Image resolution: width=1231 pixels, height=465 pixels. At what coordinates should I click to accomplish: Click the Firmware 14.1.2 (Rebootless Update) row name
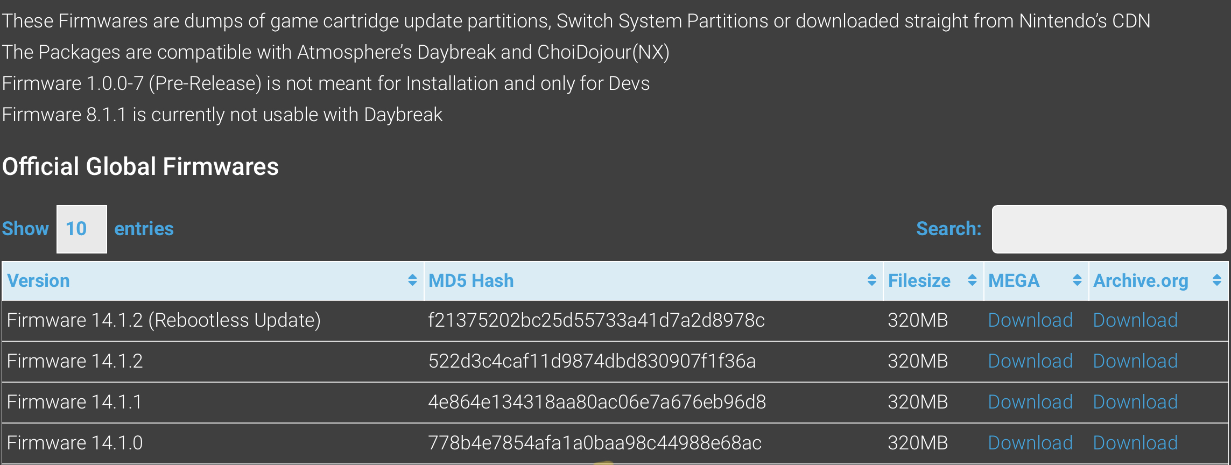[164, 320]
